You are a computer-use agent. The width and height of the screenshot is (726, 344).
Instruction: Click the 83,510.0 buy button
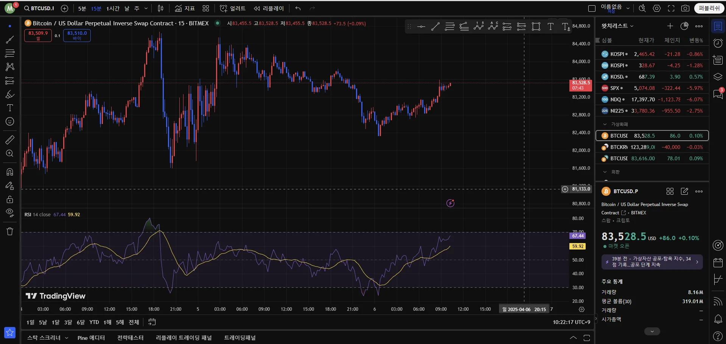[77, 35]
